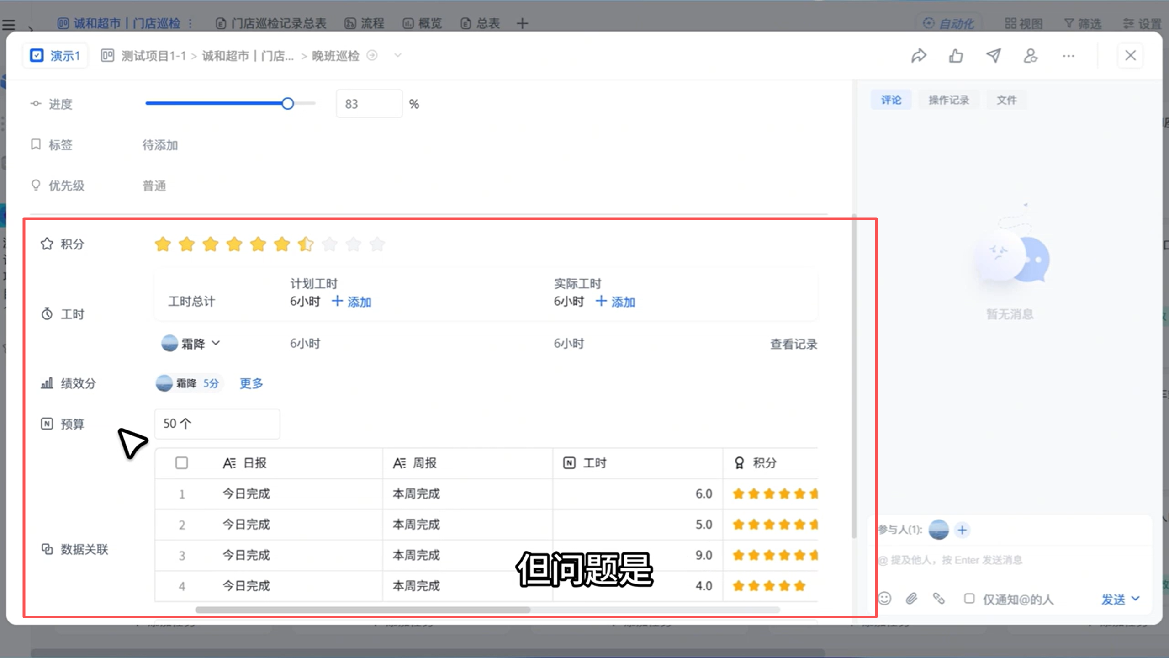
Task: Click the 标签 bookmark icon
Action: point(36,144)
